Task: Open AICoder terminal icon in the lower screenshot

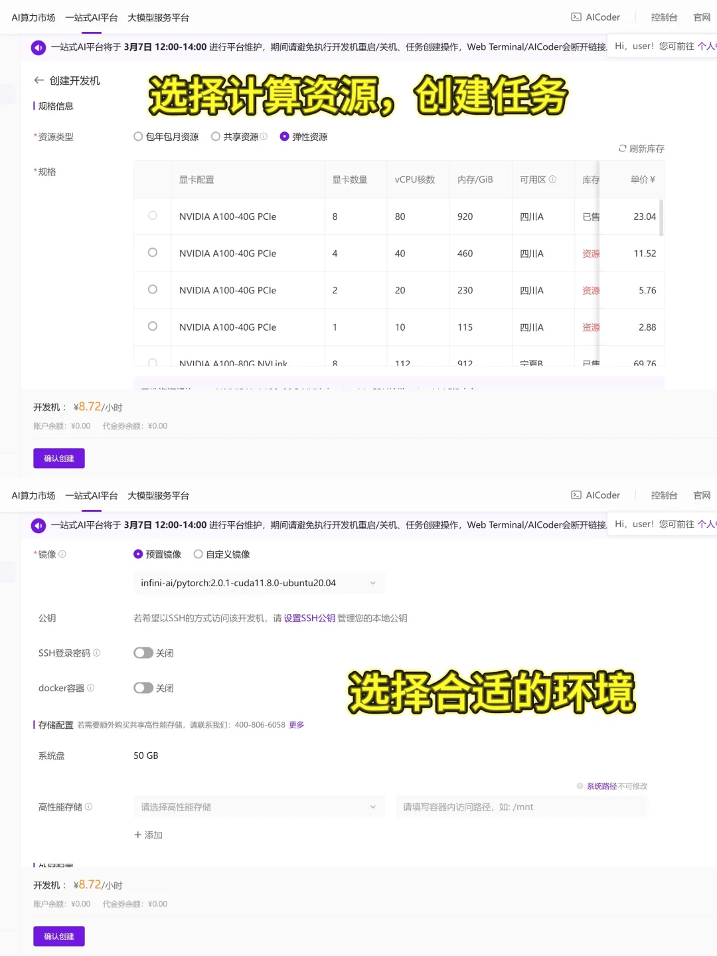Action: point(576,495)
